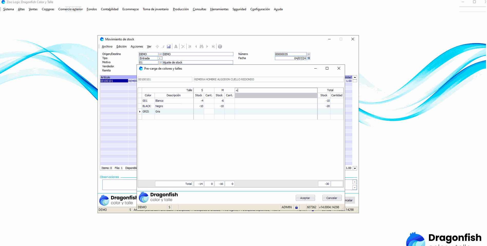This screenshot has width=487, height=246.
Task: Click the Modify pencil icon in toolbar
Action: (x=163, y=46)
